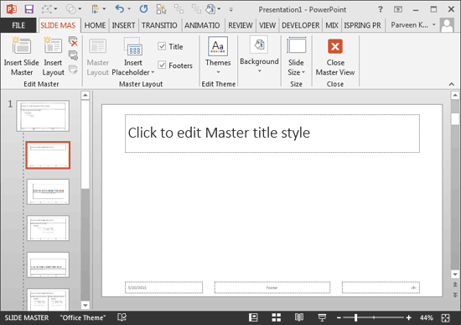The height and width of the screenshot is (325, 461).
Task: Switch to the MIX tab
Action: pos(332,26)
